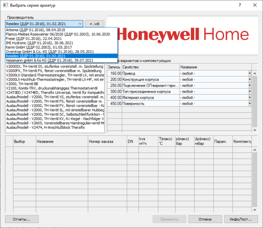Open the Инфо/Тест... button
263x228 pixels.
tap(241, 219)
